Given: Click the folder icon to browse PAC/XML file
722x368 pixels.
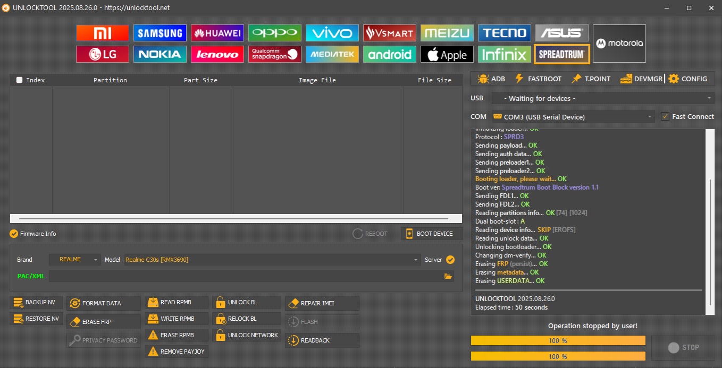Looking at the screenshot, I should (x=448, y=276).
